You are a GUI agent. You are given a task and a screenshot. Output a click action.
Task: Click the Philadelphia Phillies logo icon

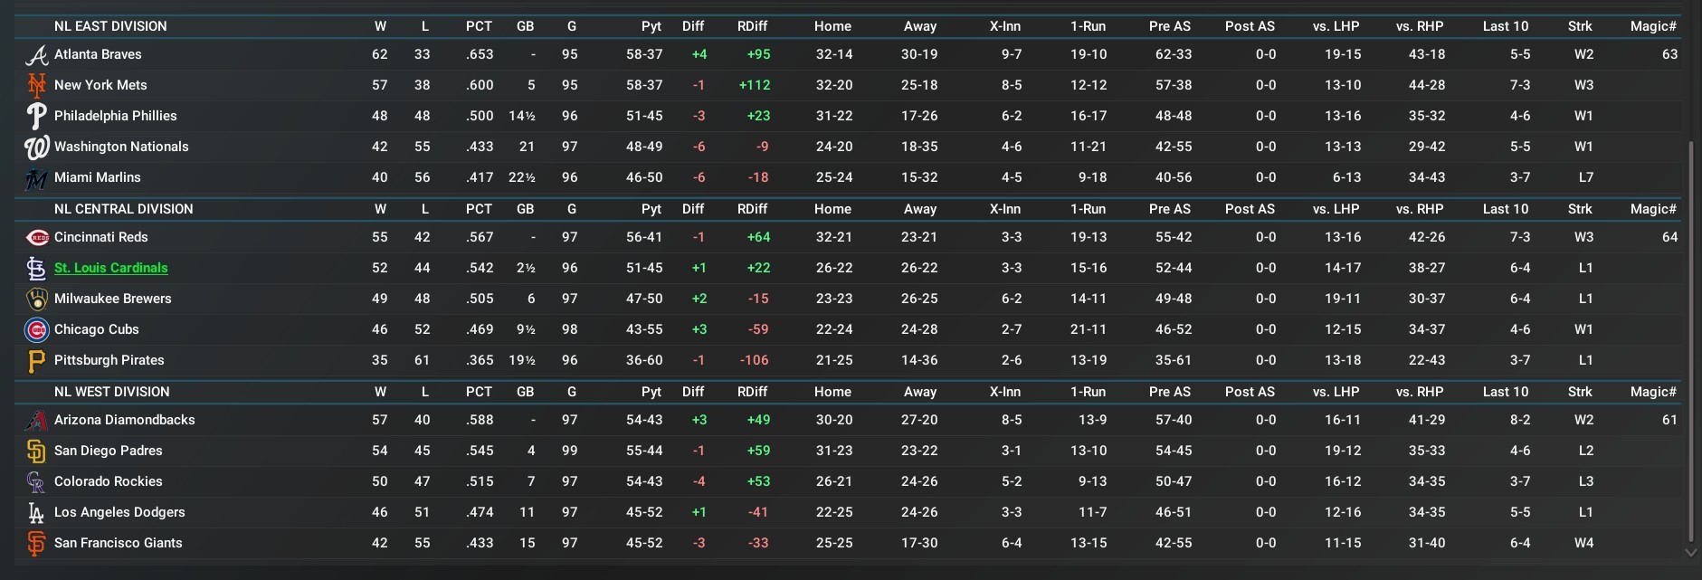36,117
